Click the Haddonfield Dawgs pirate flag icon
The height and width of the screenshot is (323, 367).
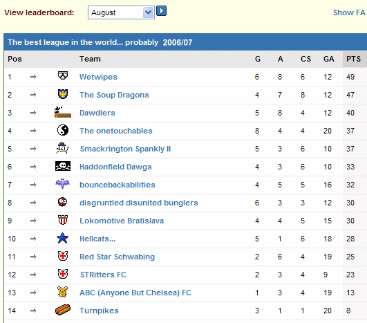point(63,166)
